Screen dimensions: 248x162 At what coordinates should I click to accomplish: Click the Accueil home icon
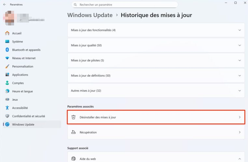point(7,33)
